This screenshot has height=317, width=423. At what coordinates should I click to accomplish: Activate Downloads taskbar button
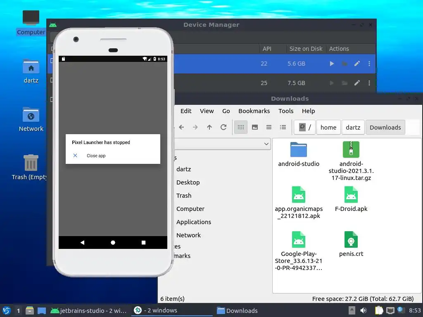(238, 310)
